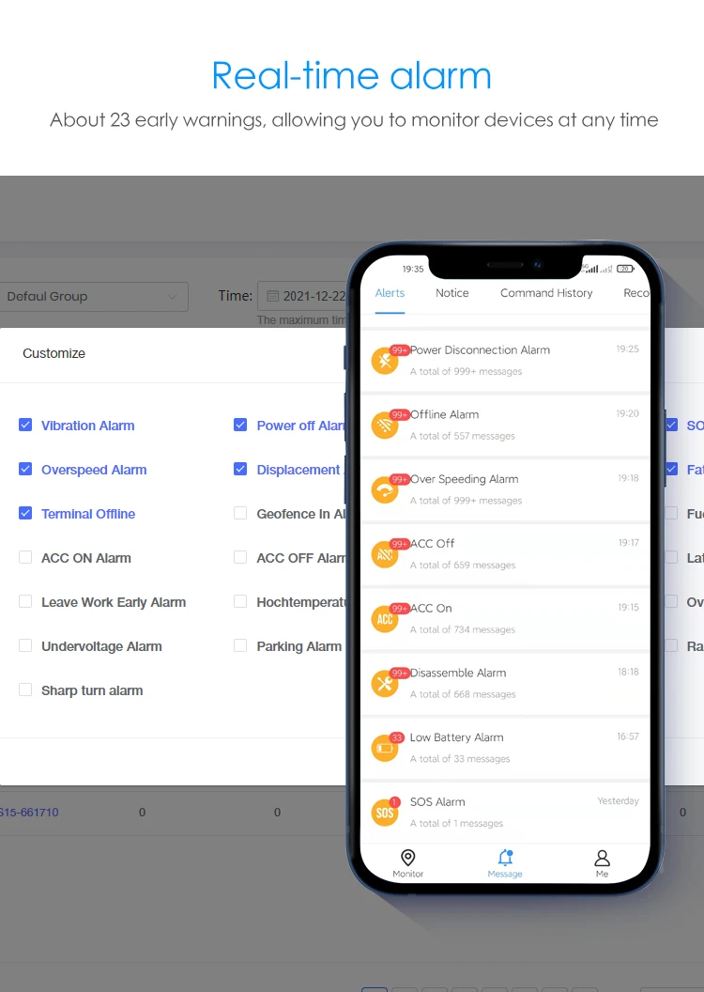
Task: Enable the Sharp turn alarm checkbox
Action: point(25,690)
